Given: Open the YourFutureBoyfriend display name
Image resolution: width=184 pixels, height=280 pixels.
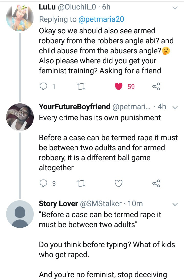Looking at the screenshot, I should coord(75,106).
